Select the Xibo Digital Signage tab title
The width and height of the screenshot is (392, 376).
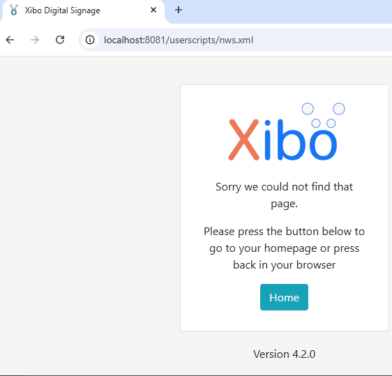63,10
